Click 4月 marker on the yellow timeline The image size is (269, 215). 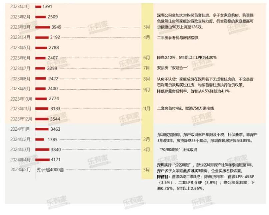(x=147, y=37)
